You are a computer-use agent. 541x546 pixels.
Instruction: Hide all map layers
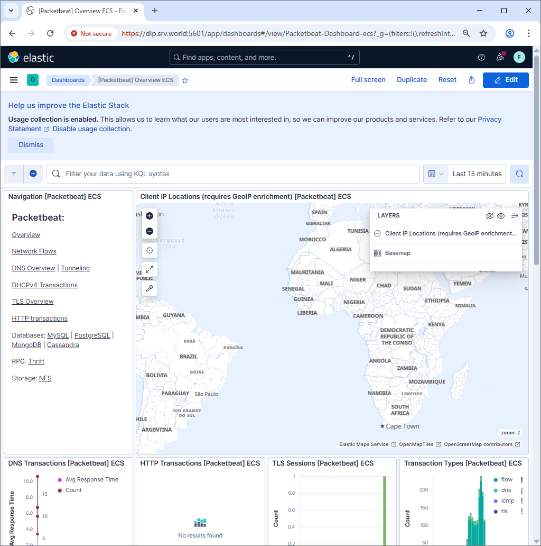click(489, 216)
